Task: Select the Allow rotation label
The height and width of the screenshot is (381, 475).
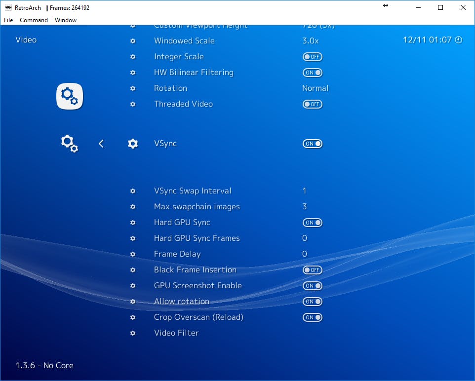Action: (182, 302)
